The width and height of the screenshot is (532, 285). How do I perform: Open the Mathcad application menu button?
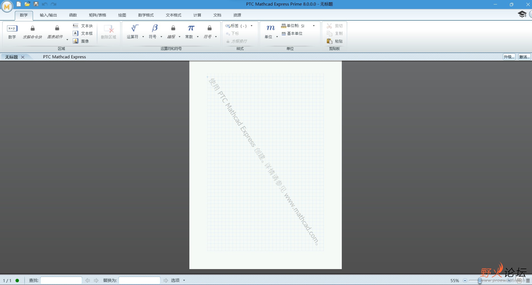[7, 7]
